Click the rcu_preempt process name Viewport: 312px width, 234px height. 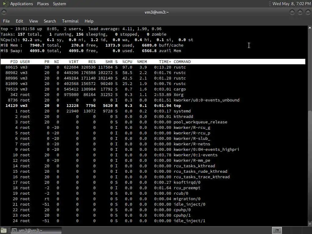[187, 188]
